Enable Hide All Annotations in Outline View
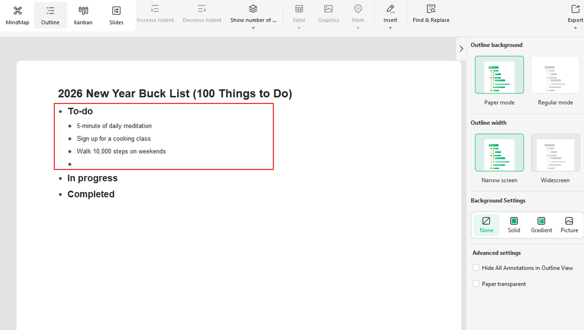The height and width of the screenshot is (330, 584). (476, 268)
